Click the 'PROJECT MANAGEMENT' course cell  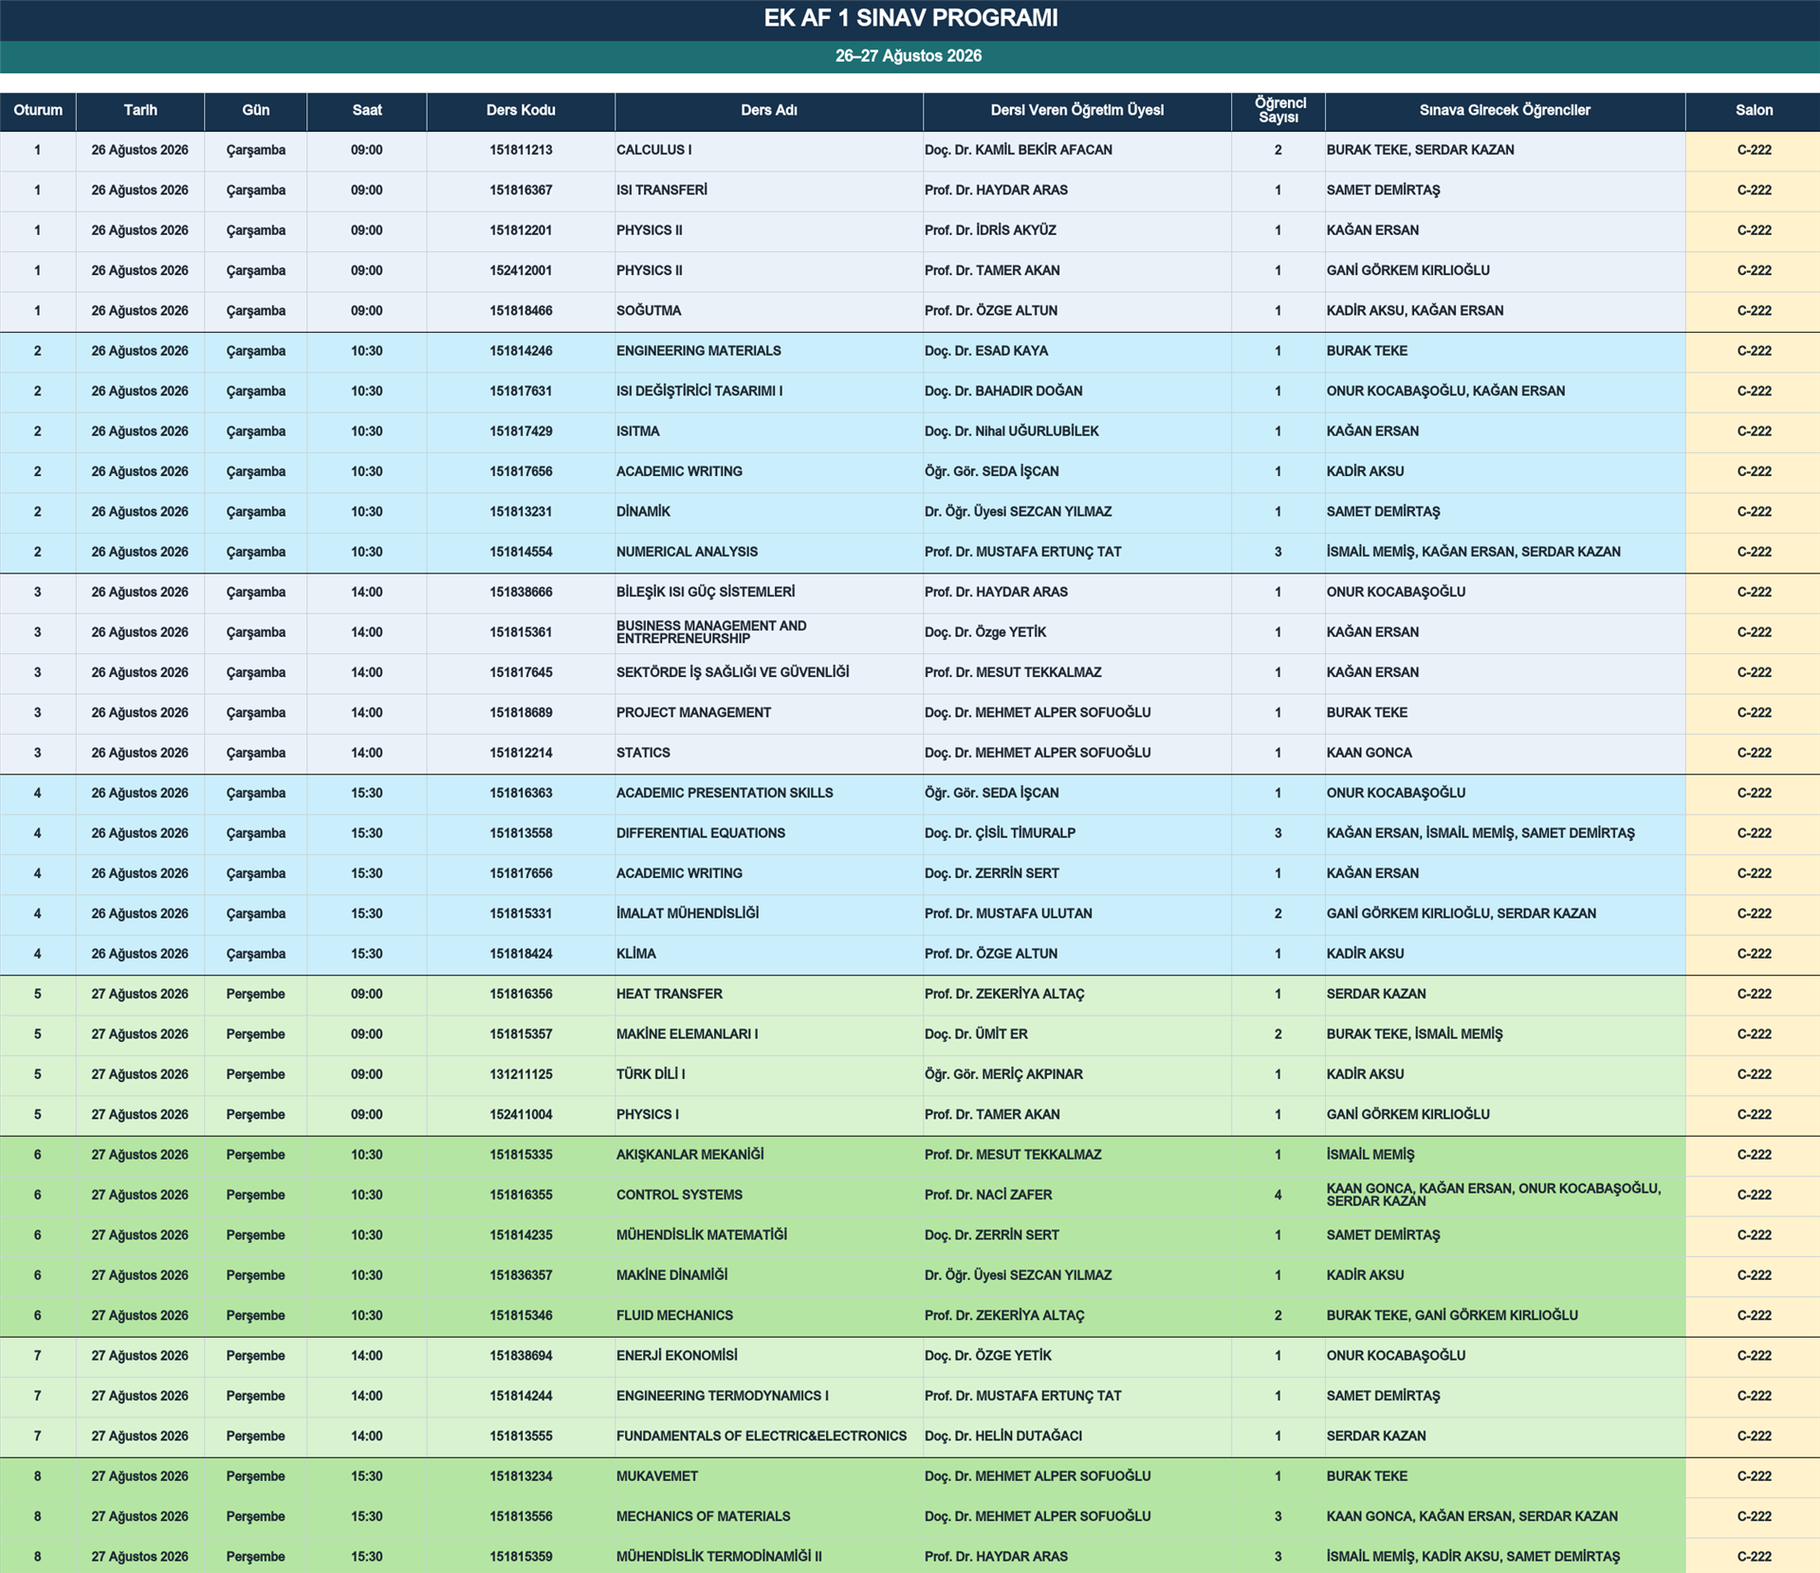pyautogui.click(x=769, y=713)
